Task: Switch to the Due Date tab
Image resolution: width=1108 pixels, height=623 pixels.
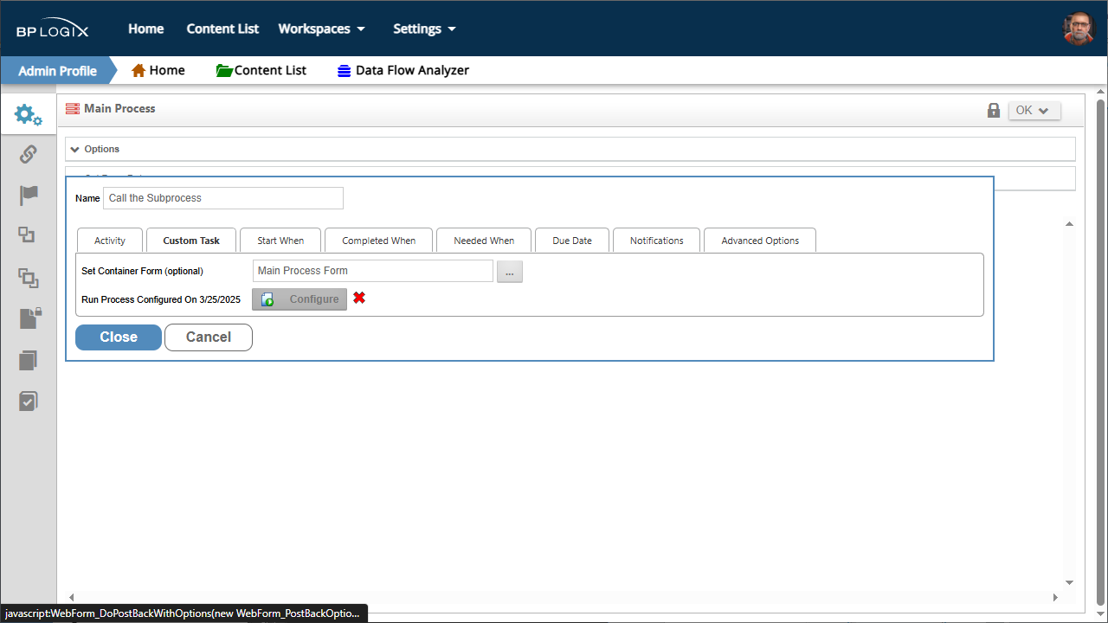Action: tap(572, 241)
